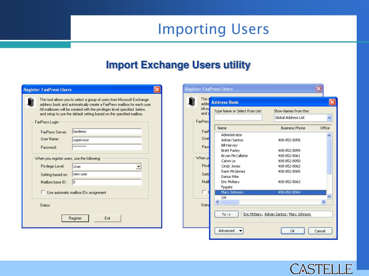Click phone number 408-852-8063
Screen dimensions: 369x276
point(289,182)
